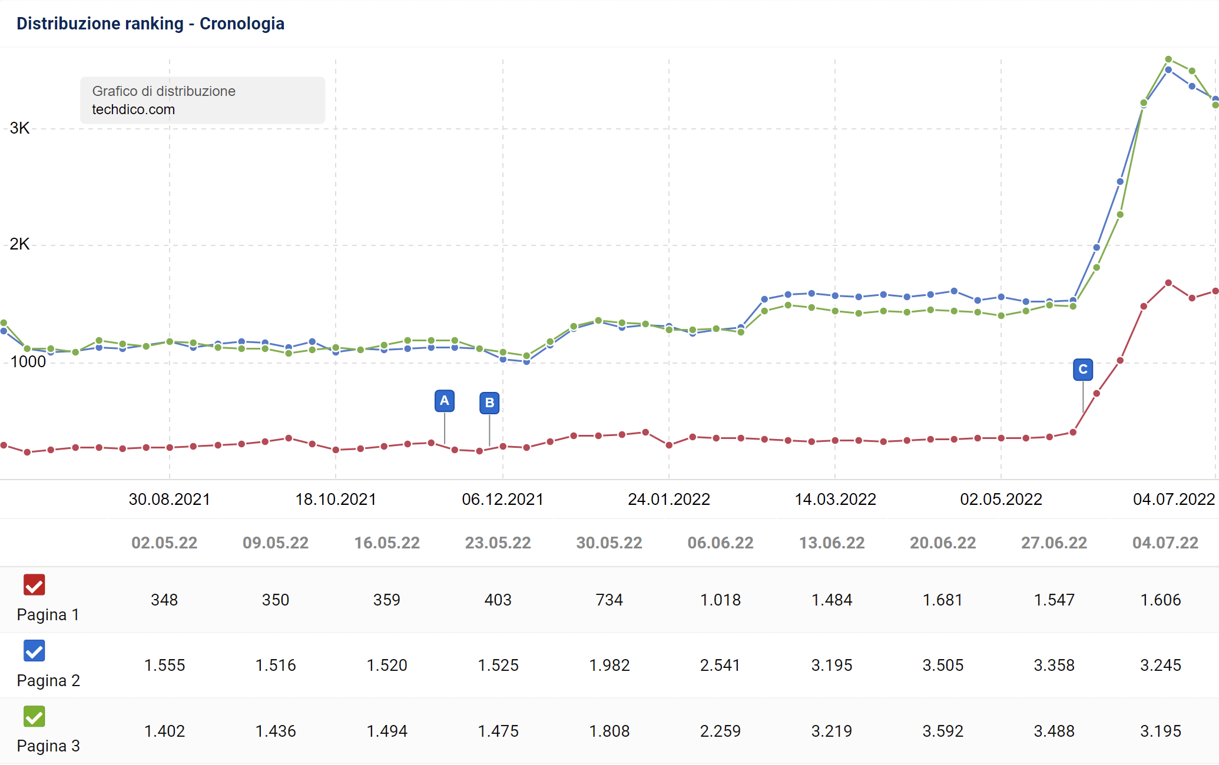Select Pagina 3 value 1.402
The height and width of the screenshot is (765, 1219).
click(165, 731)
